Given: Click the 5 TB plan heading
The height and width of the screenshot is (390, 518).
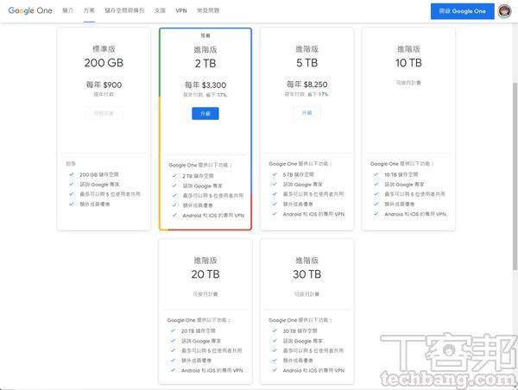Looking at the screenshot, I should pyautogui.click(x=306, y=63).
